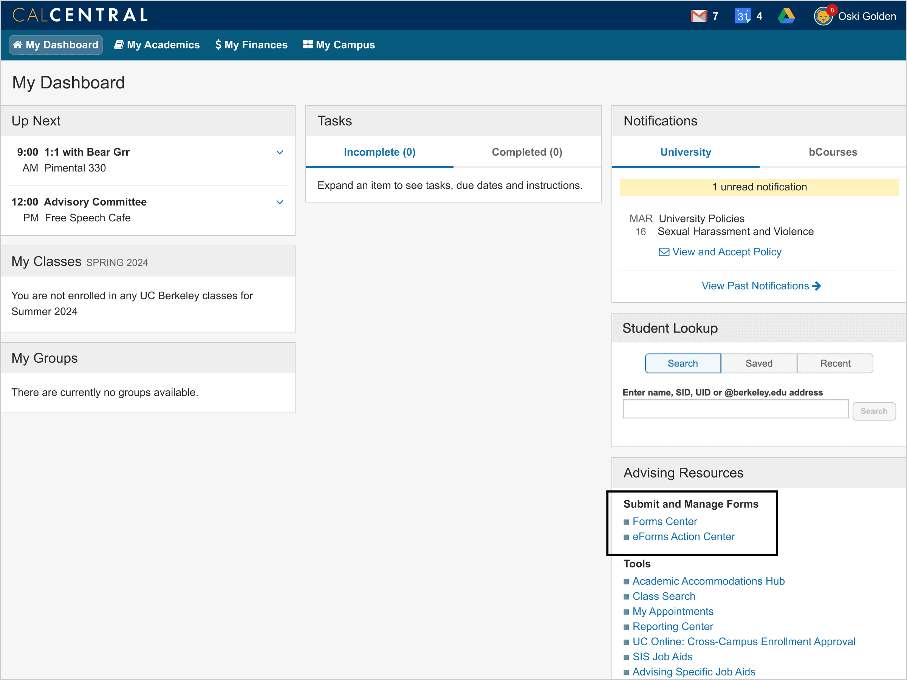Click the arrow icon after View Past Notifications

point(817,286)
